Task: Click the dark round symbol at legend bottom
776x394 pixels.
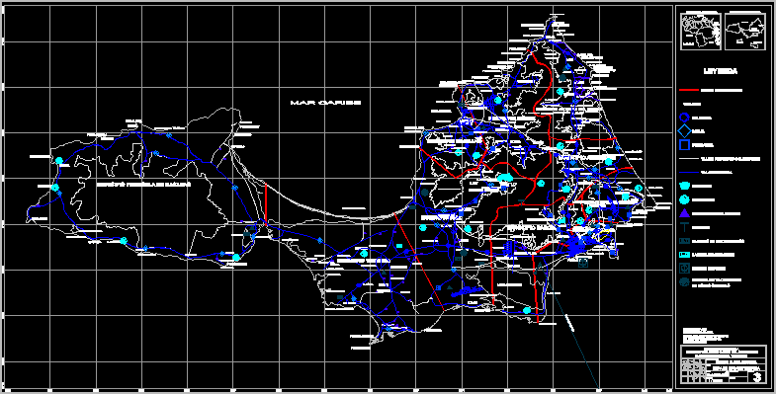Action: pyautogui.click(x=684, y=282)
